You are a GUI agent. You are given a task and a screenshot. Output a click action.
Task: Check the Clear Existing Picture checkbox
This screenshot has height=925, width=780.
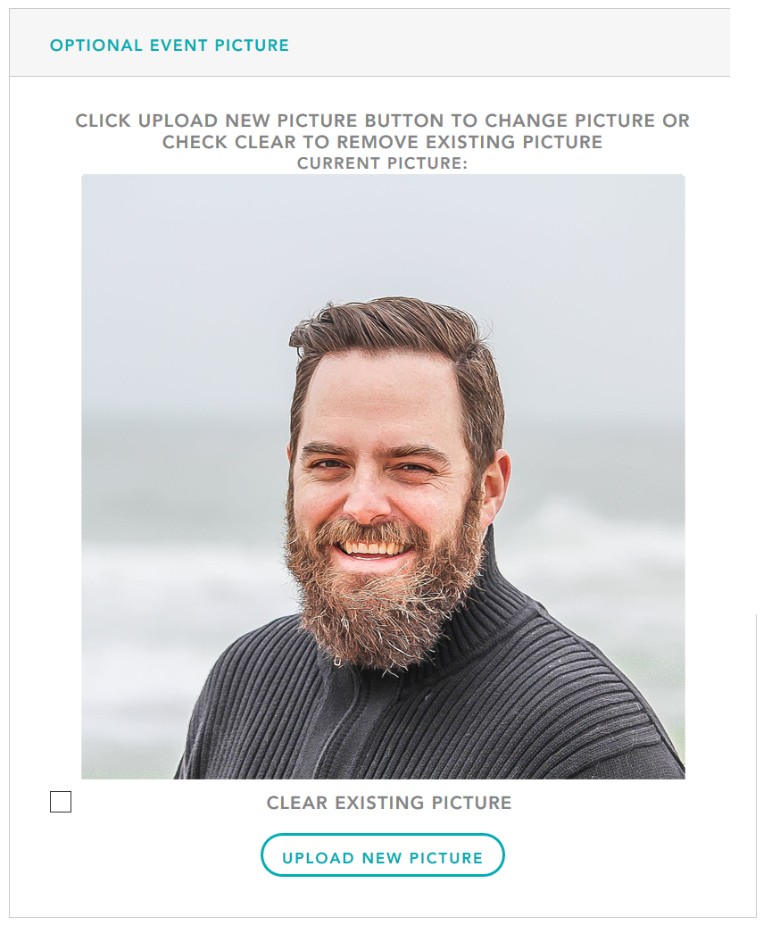point(61,802)
